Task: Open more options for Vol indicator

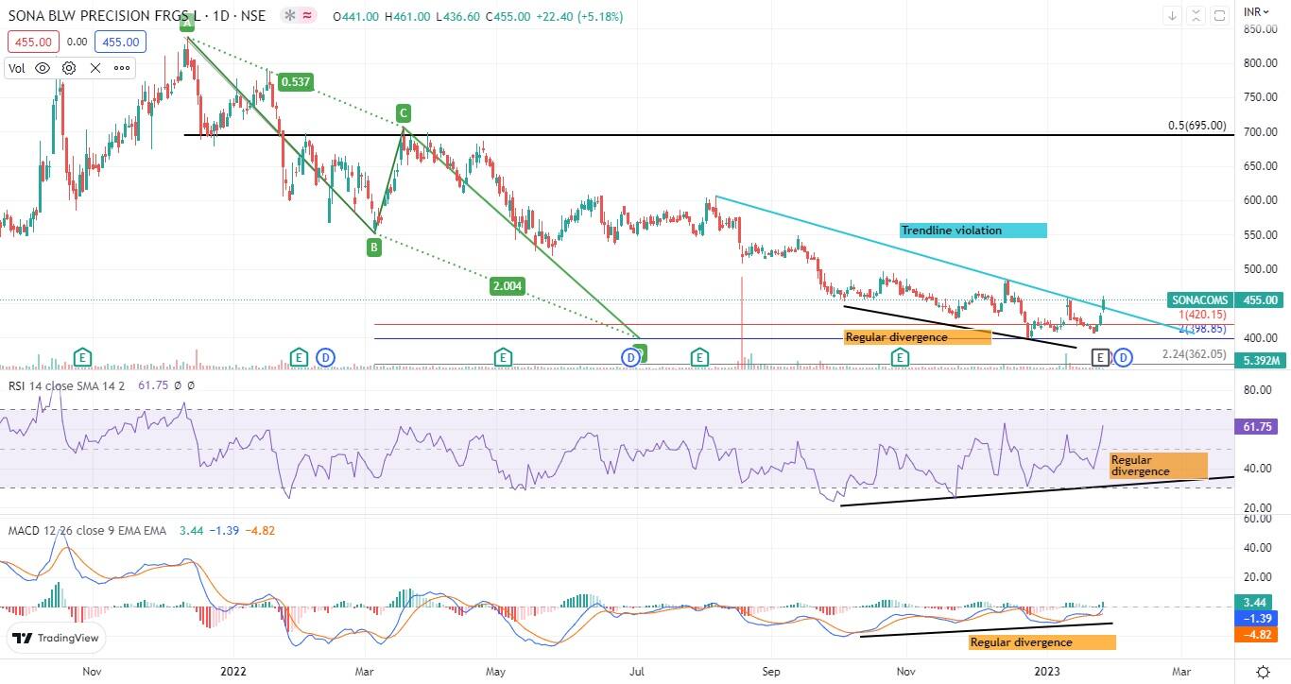Action: click(122, 68)
